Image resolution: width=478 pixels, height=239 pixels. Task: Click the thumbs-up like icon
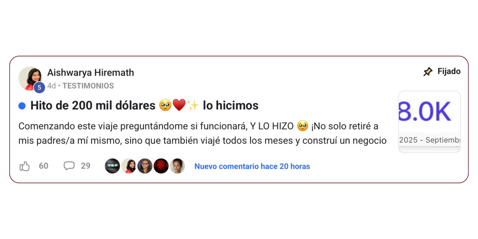pyautogui.click(x=24, y=166)
